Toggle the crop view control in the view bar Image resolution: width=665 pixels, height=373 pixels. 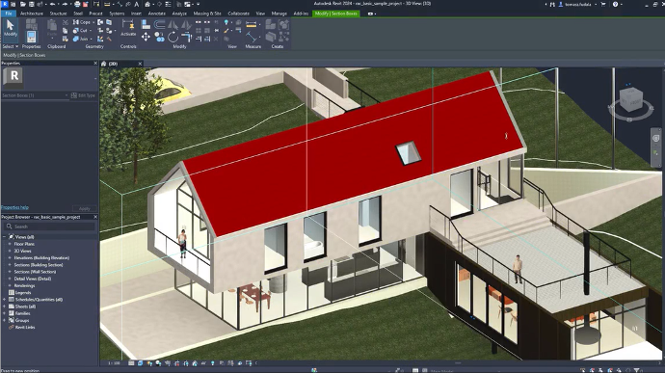[177, 363]
